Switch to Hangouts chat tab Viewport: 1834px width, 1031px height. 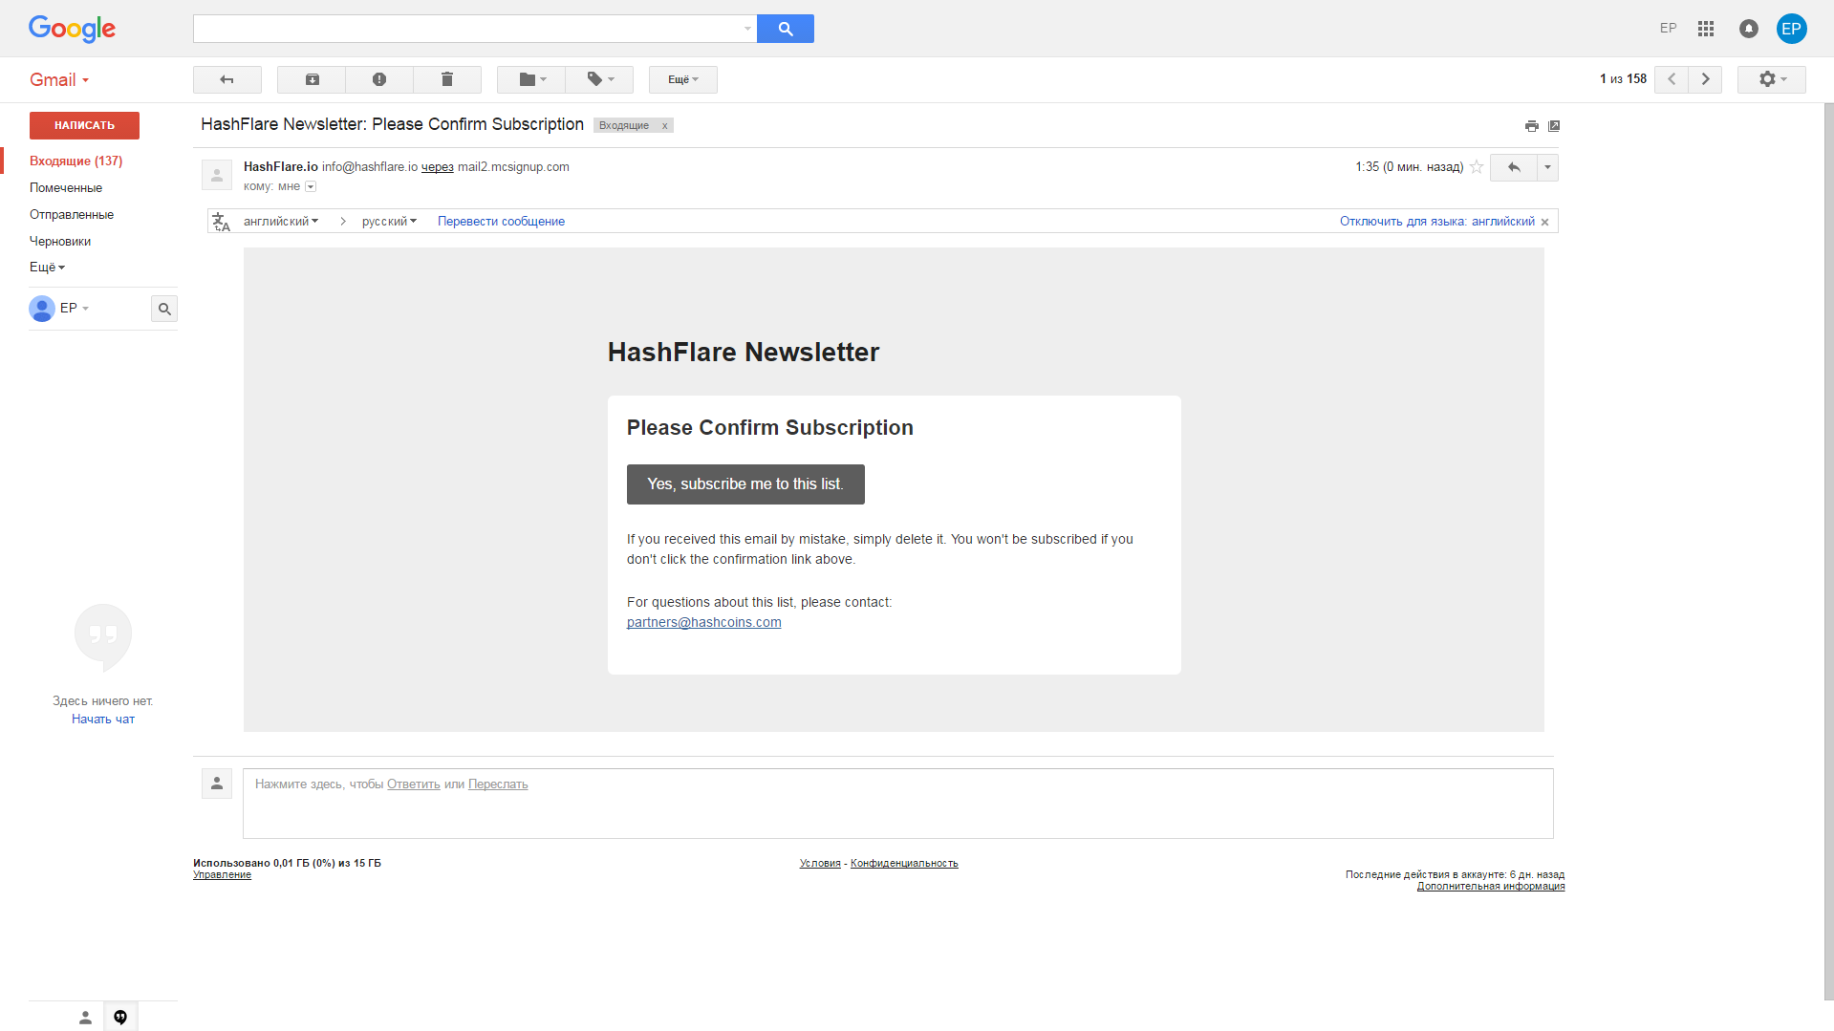(x=120, y=1017)
